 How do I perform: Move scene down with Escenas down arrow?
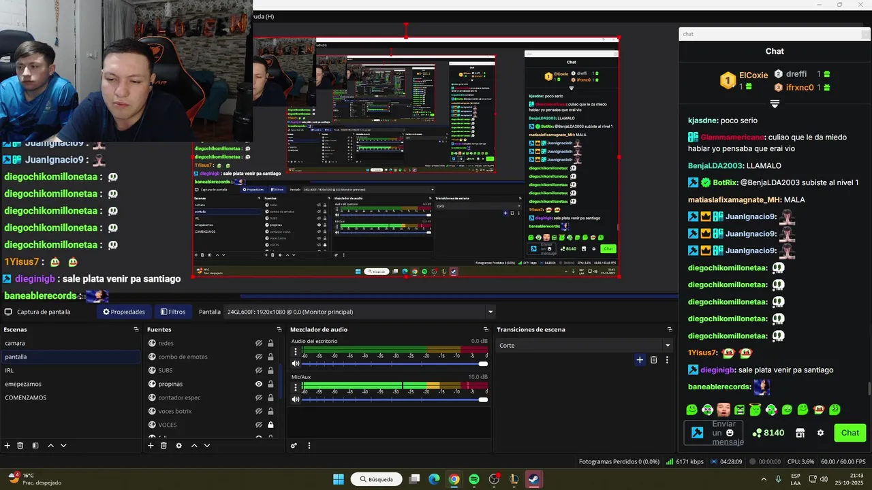(x=63, y=446)
